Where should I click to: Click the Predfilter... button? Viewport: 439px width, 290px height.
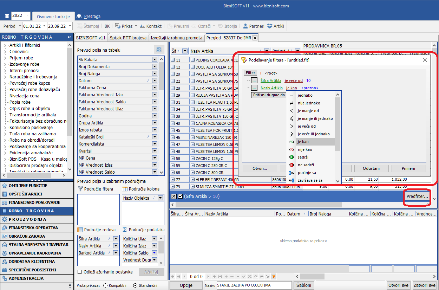[417, 196]
